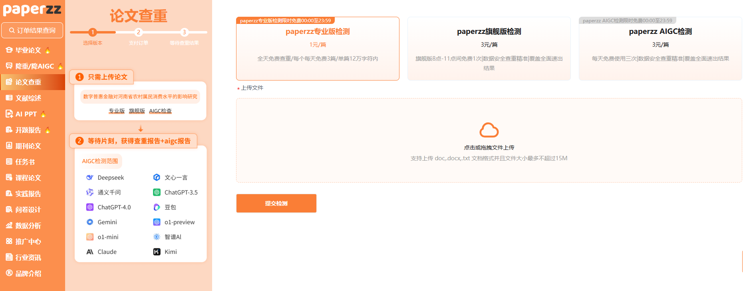Click the 通义千问 icon
The width and height of the screenshot is (743, 291).
coord(90,192)
